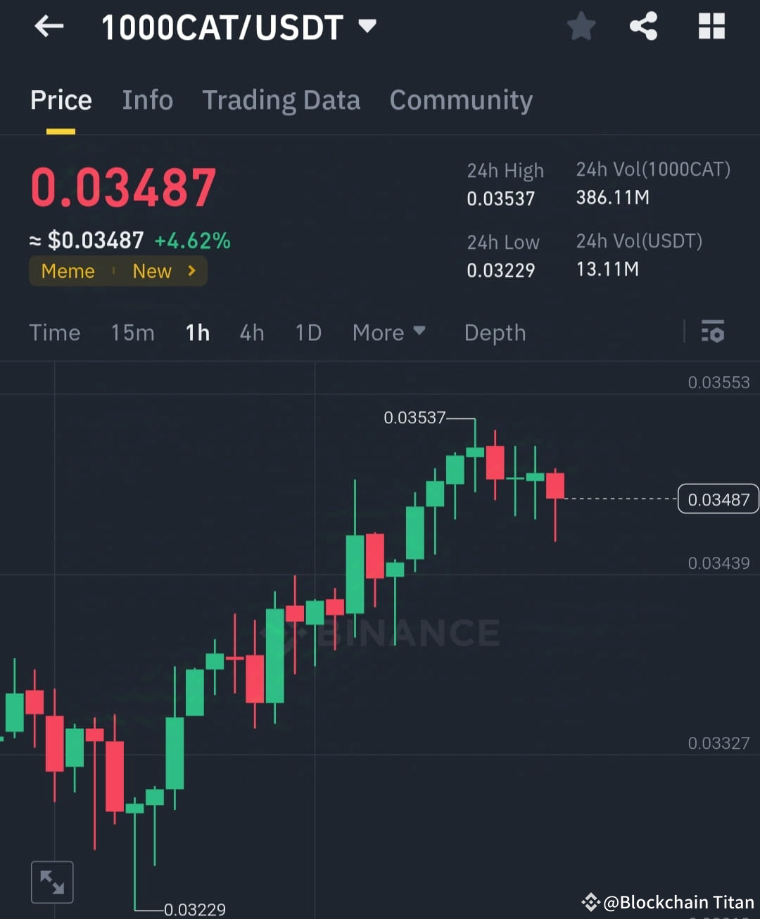Open the Community tab
Image resolution: width=760 pixels, height=919 pixels.
pyautogui.click(x=461, y=100)
